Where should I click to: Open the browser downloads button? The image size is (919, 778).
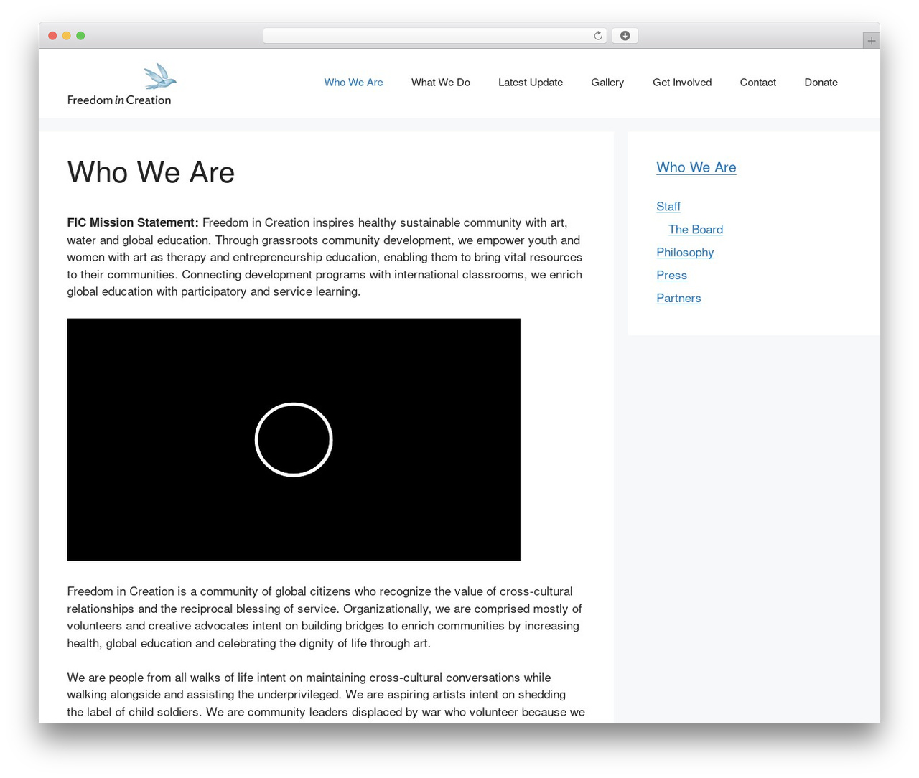click(x=625, y=36)
